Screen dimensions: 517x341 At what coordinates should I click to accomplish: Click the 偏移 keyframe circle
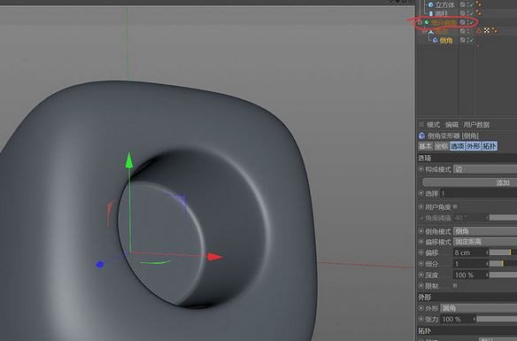[x=421, y=252]
